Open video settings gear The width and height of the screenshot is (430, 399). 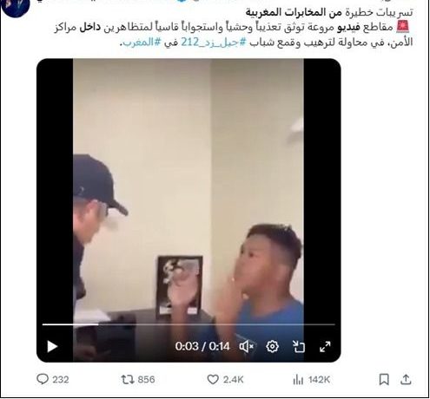click(272, 346)
